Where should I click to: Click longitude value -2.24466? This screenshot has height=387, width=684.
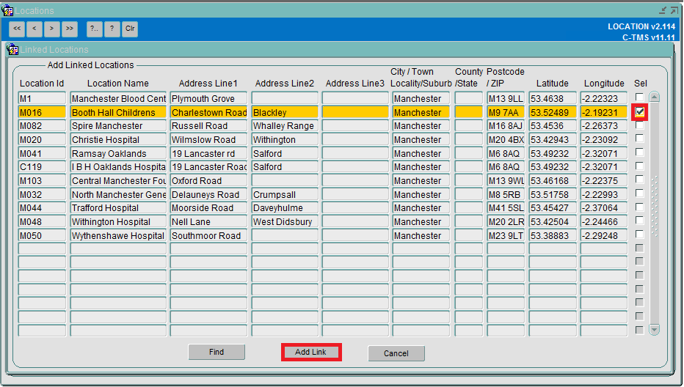click(604, 222)
